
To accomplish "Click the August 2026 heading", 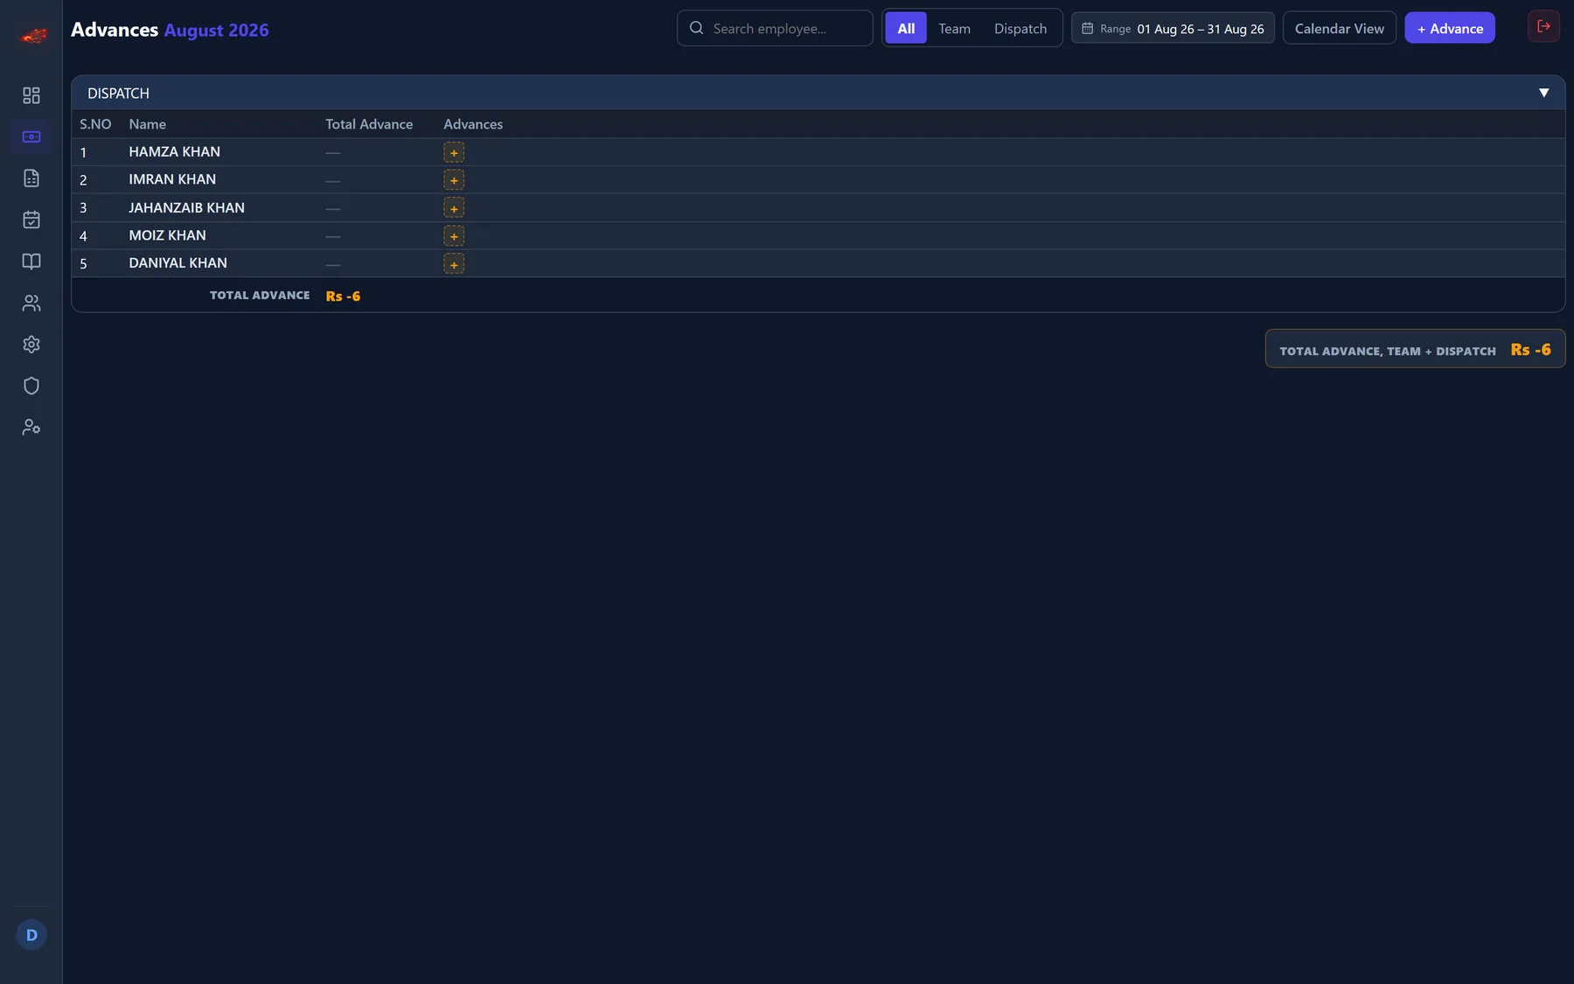I will [216, 30].
